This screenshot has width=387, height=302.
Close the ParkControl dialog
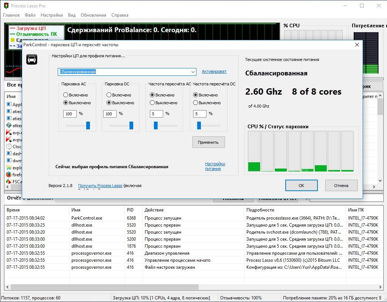coord(357,45)
